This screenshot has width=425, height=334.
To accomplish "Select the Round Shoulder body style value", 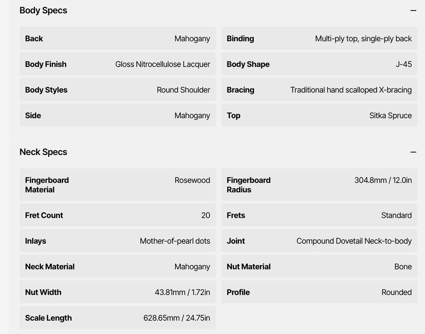I will click(183, 90).
